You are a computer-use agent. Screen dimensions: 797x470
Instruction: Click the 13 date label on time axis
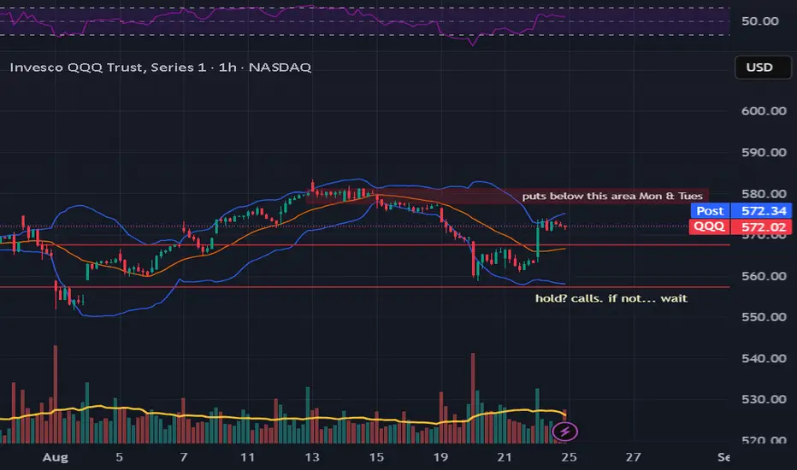click(312, 457)
